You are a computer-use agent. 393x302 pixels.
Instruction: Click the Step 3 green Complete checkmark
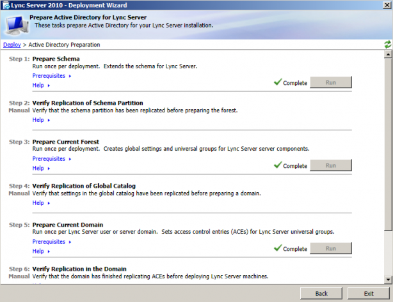(278, 165)
